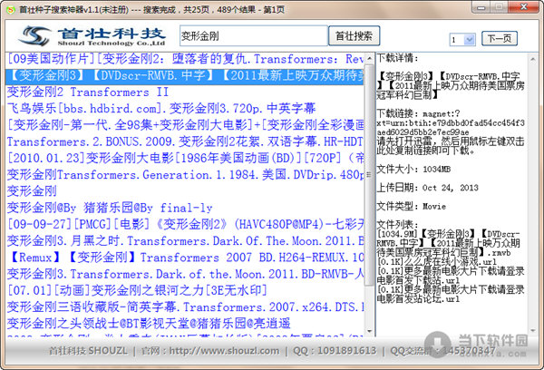The image size is (544, 370).
Task: Click the 文件类型: Movie line
Action: [411, 207]
